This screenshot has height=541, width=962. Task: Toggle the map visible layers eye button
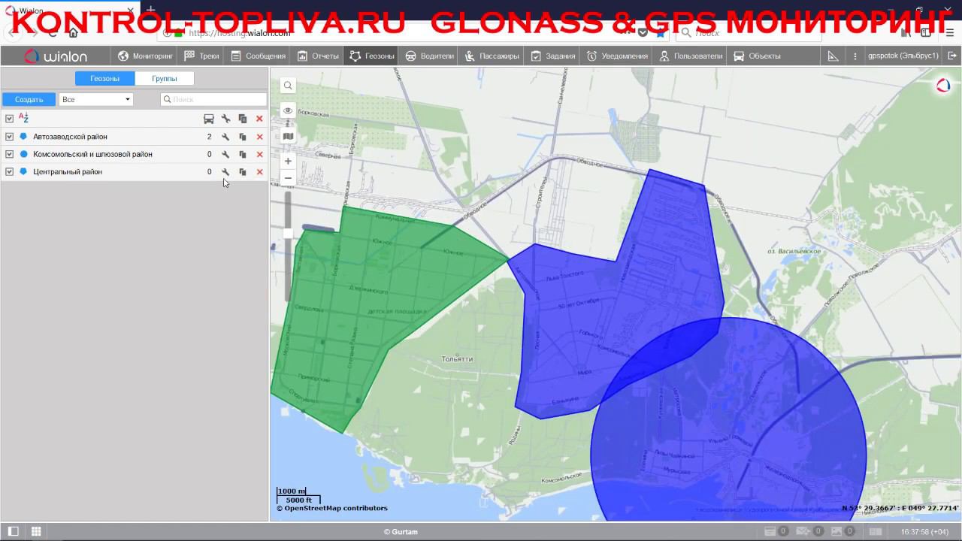[288, 110]
